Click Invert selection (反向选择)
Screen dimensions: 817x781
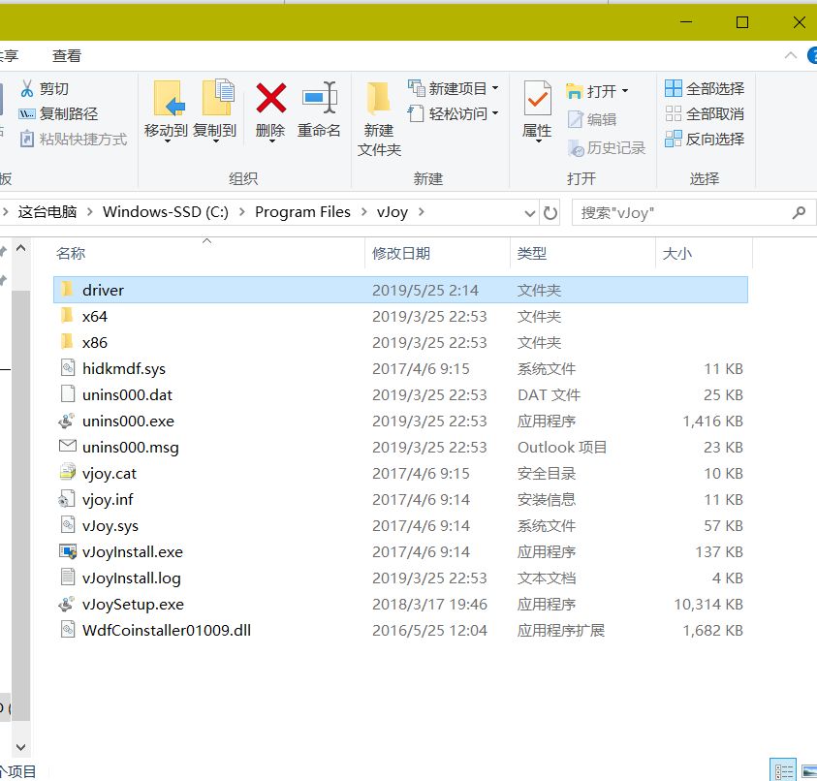pos(705,140)
